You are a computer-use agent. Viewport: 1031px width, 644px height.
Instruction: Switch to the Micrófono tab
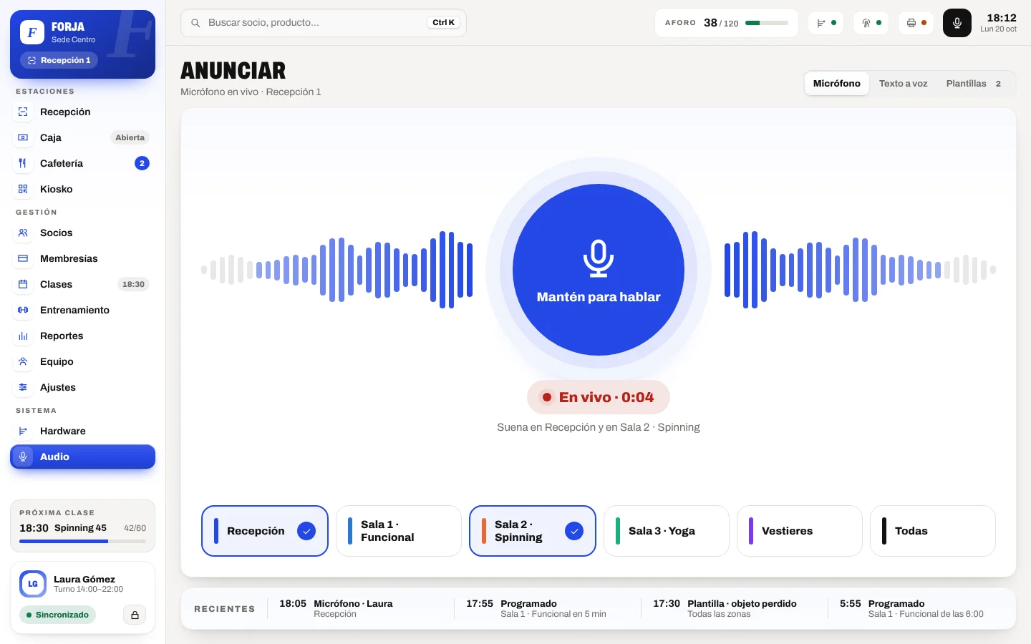click(x=836, y=84)
